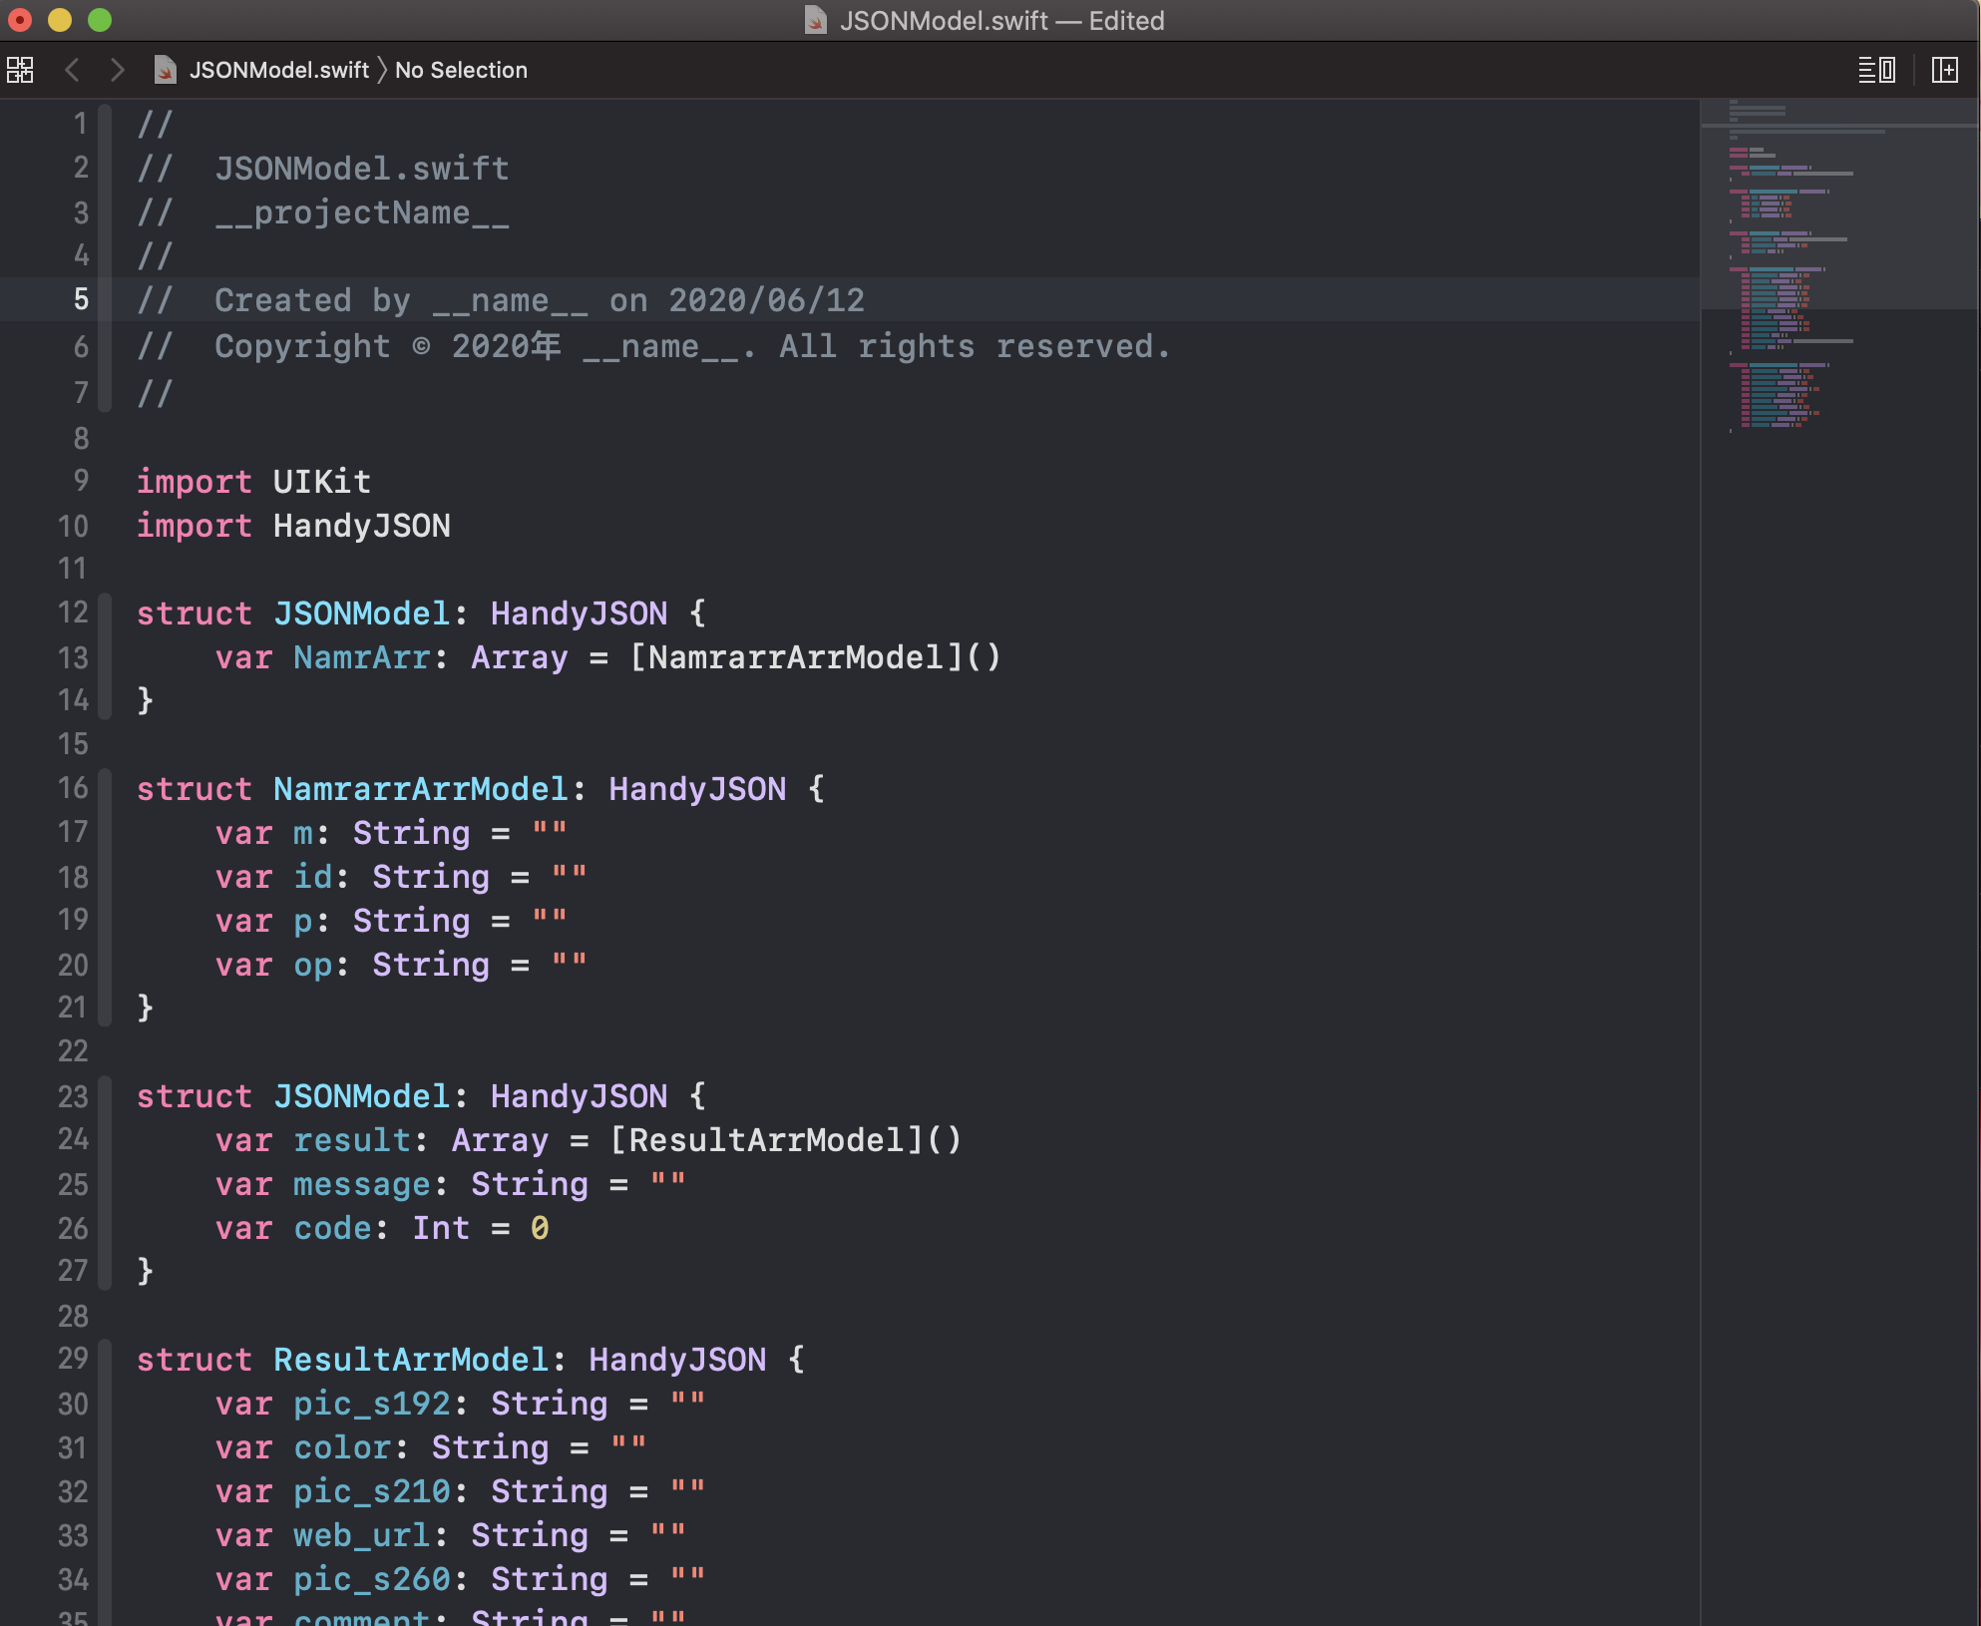Screen dimensions: 1981x1626
Task: Click 'import HandyJSON' text
Action: [293, 525]
